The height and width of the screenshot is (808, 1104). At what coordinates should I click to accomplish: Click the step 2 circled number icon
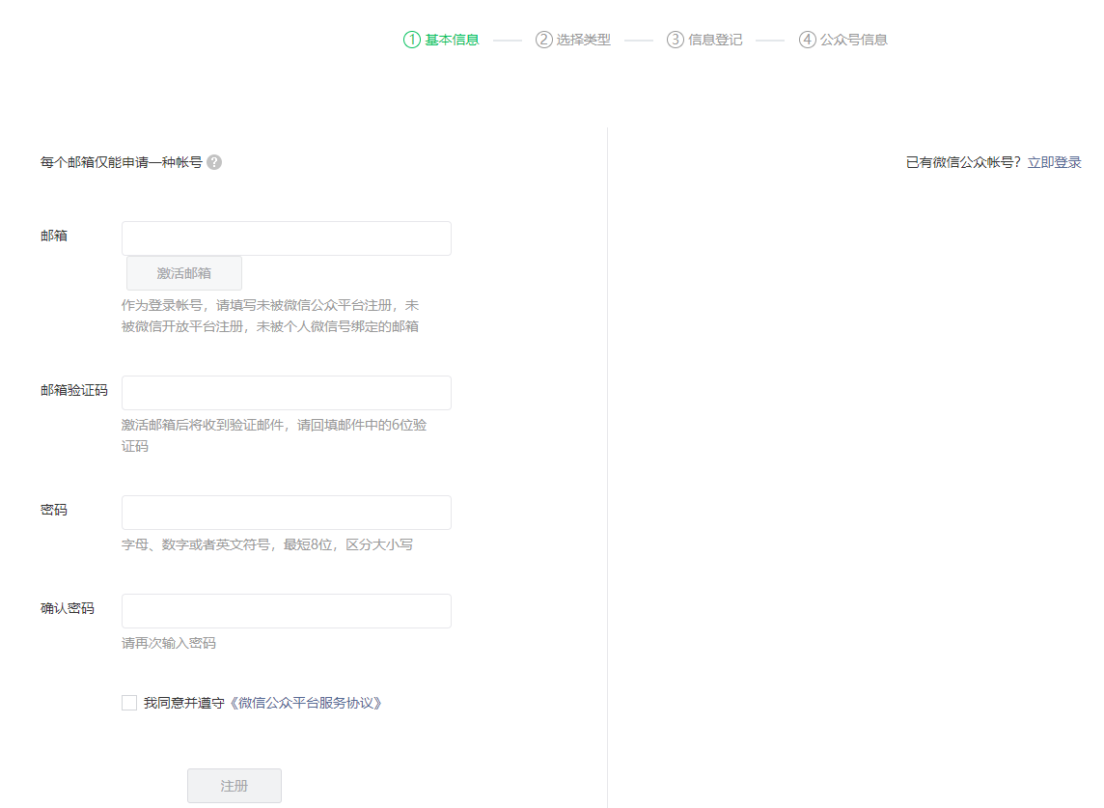(544, 40)
